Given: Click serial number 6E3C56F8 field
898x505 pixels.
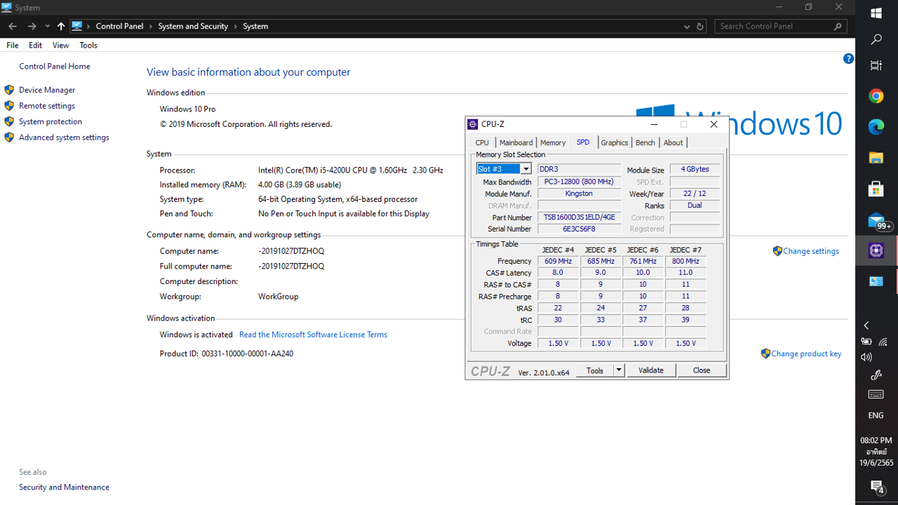Looking at the screenshot, I should (x=579, y=229).
